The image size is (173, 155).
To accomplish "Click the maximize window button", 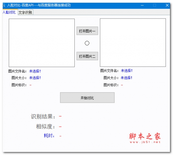I will point(155,5).
